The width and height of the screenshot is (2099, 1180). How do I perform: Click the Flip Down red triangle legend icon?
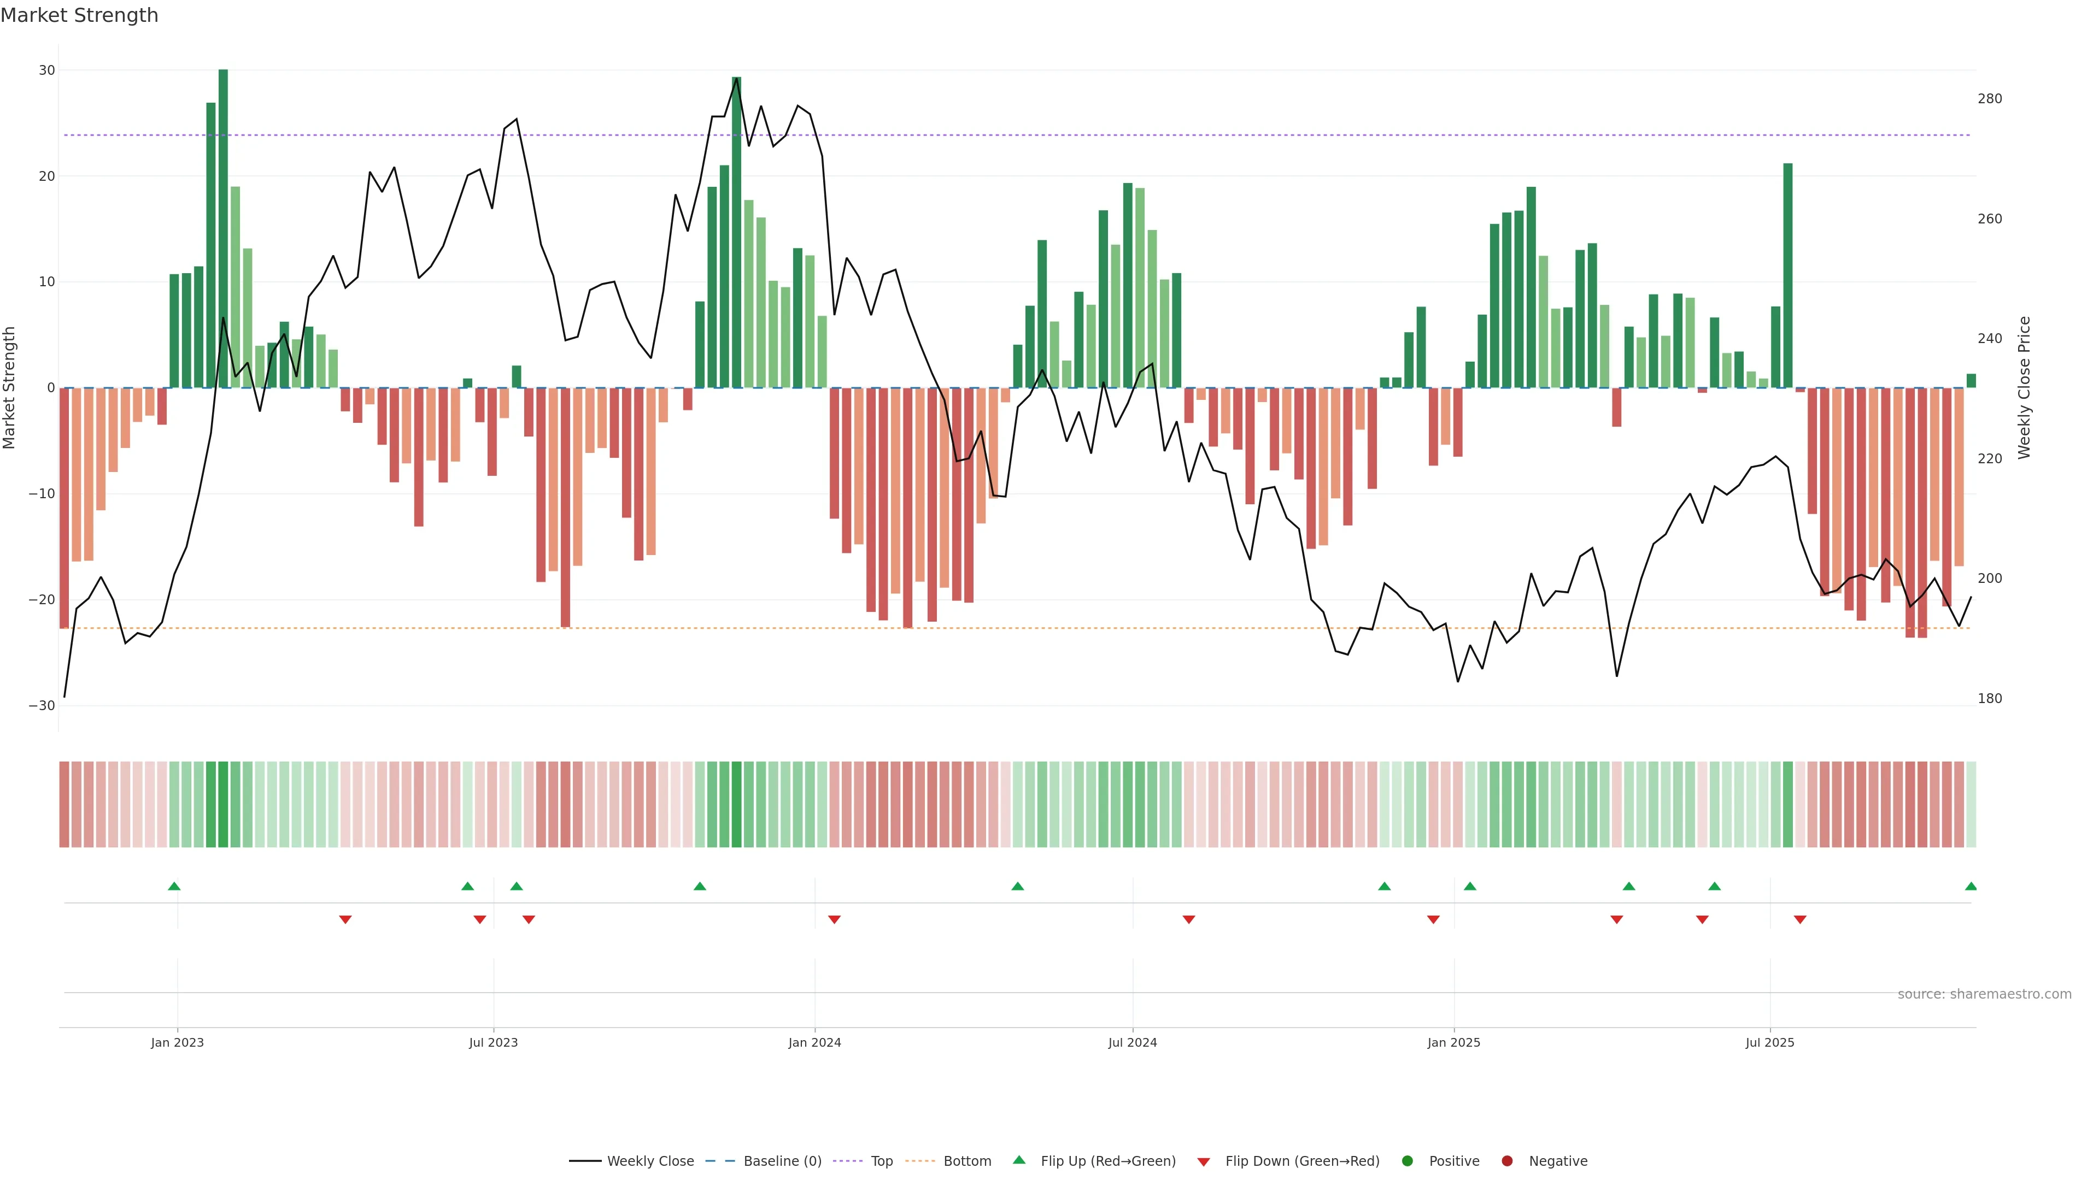[x=1204, y=1162]
